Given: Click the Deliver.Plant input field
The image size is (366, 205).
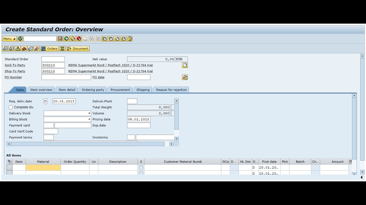Looking at the screenshot, I should (132, 101).
